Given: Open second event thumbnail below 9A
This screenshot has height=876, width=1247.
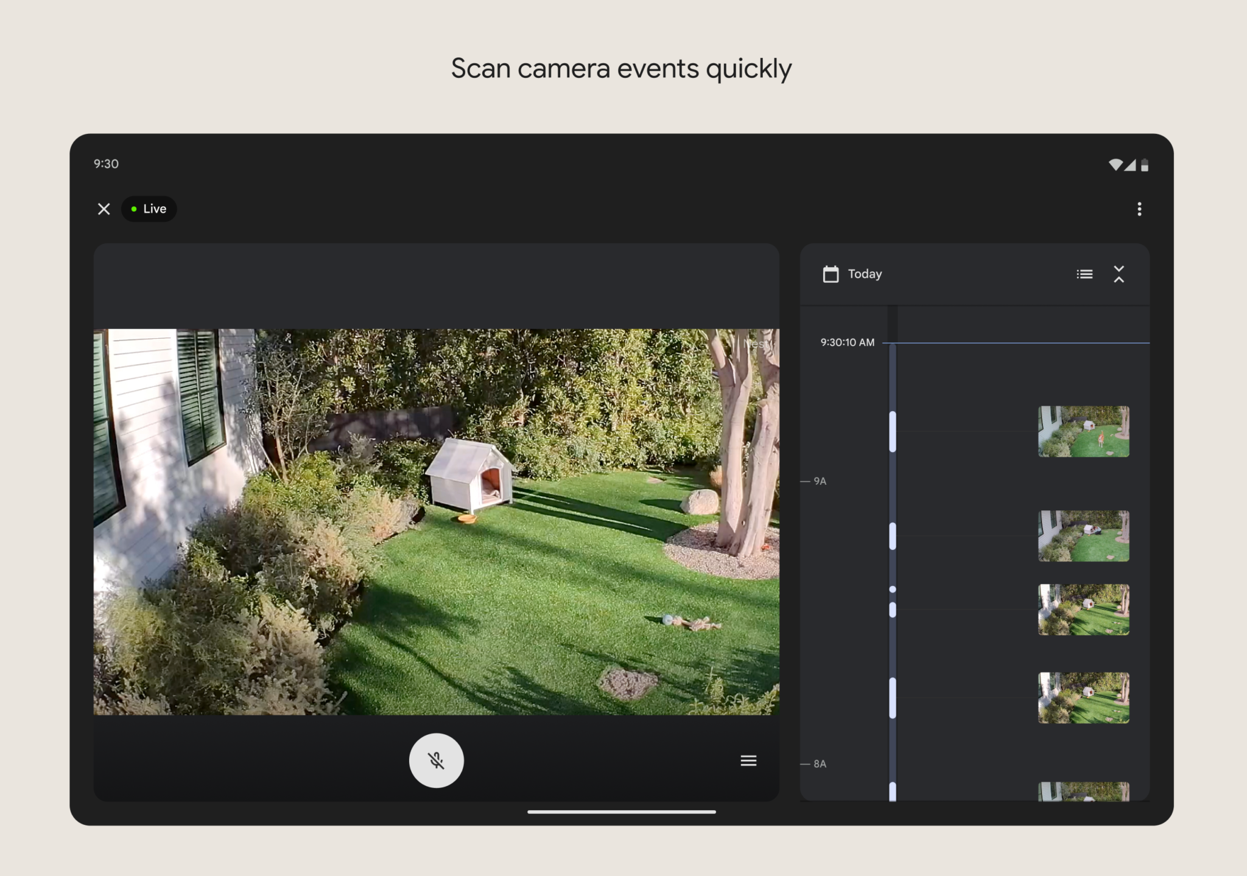Looking at the screenshot, I should (x=1083, y=536).
